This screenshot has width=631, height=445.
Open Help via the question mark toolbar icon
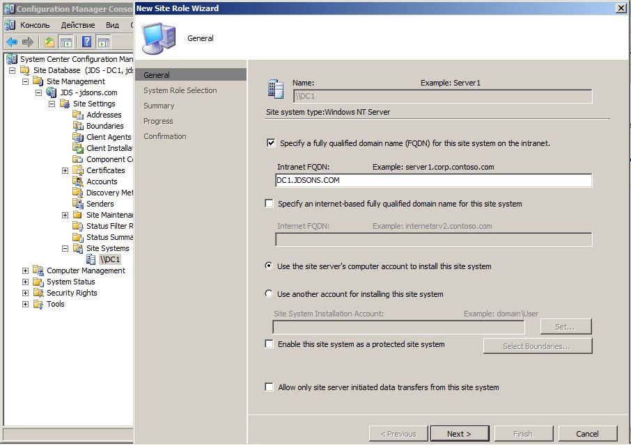86,42
